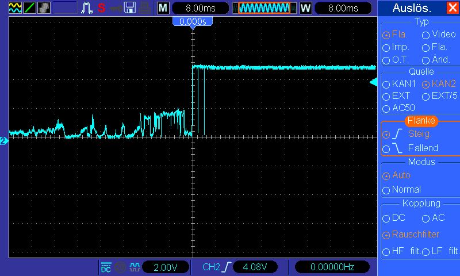
Task: Click the grayed-out key icon
Action: [x=116, y=9]
